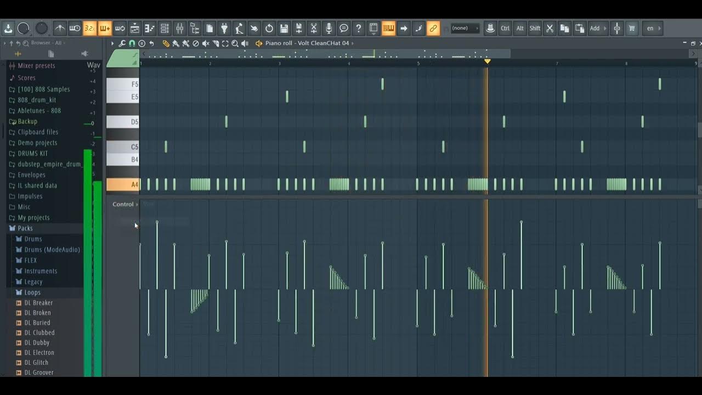
Task: Click the Alt modifier button
Action: [520, 28]
